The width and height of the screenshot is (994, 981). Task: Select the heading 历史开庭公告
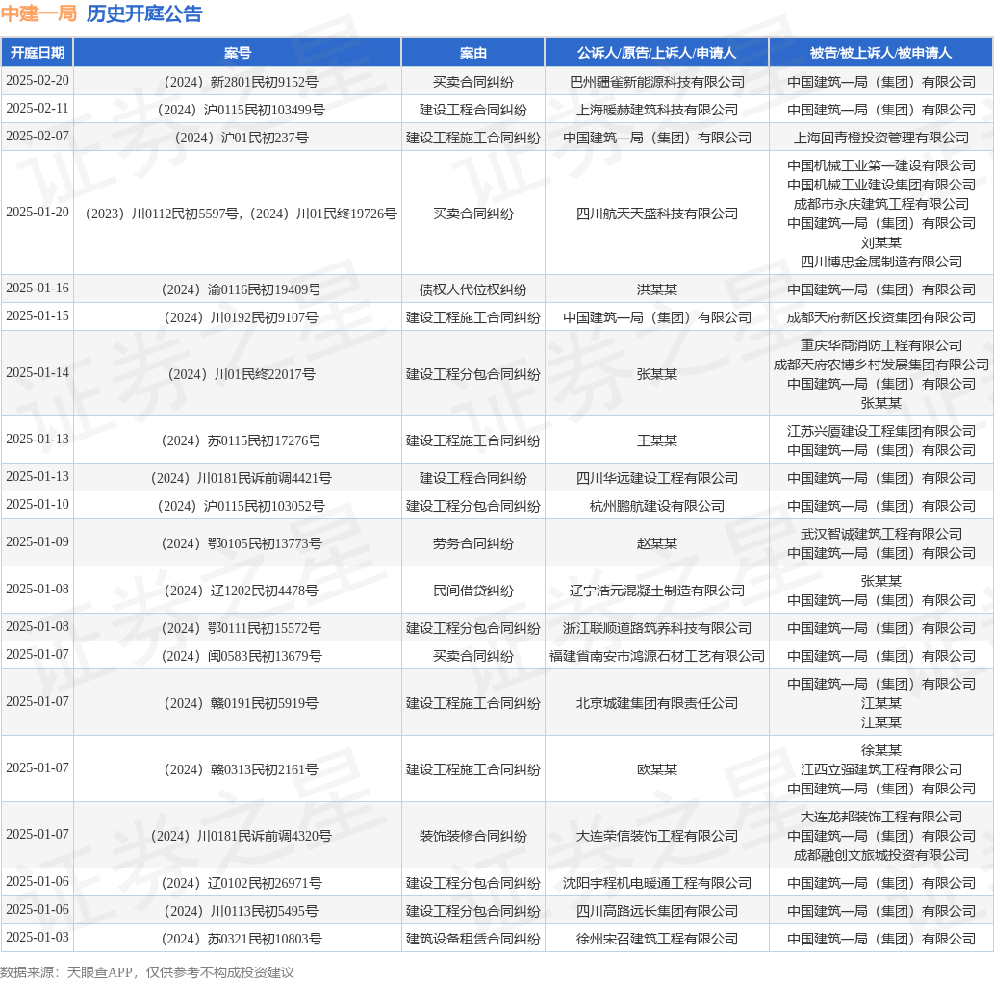pos(144,13)
